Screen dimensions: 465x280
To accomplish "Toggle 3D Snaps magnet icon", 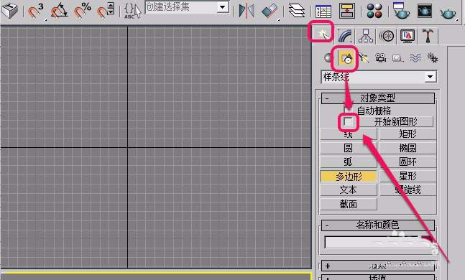I will [x=35, y=10].
